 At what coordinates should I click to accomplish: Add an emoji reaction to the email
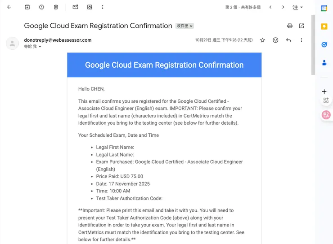[275, 40]
